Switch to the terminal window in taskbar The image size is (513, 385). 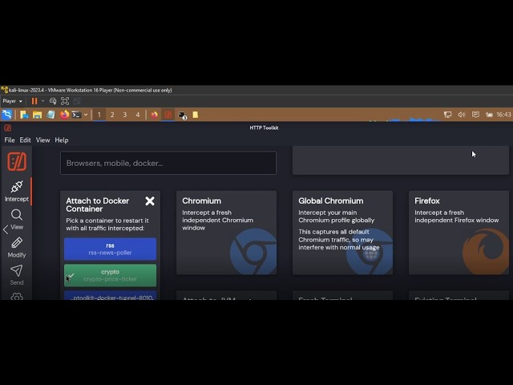[183, 115]
